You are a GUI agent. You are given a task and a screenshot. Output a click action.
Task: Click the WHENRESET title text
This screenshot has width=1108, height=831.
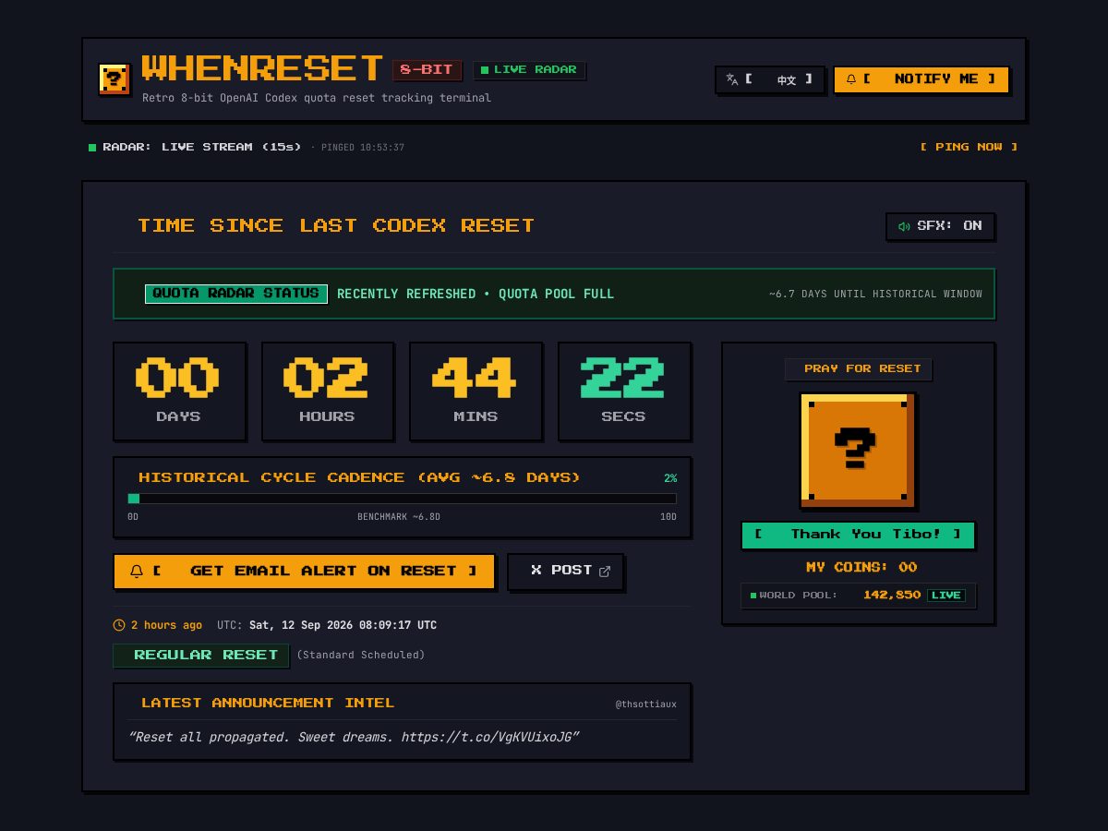coord(262,68)
